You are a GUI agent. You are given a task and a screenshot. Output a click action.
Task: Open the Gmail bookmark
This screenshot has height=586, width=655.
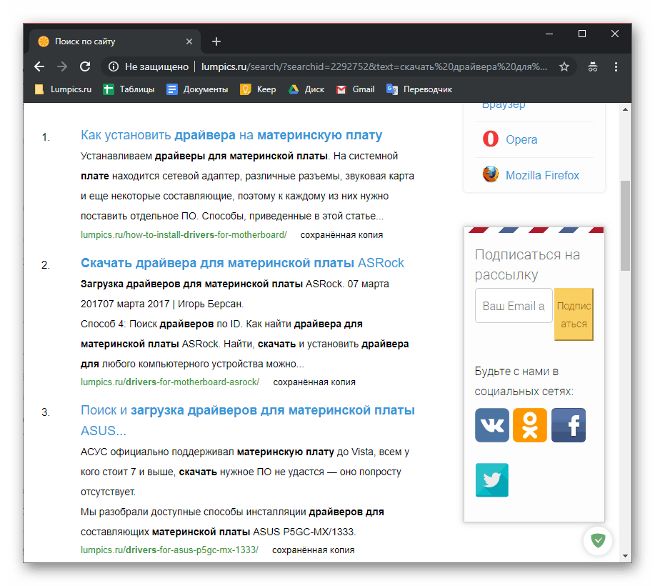coord(355,89)
